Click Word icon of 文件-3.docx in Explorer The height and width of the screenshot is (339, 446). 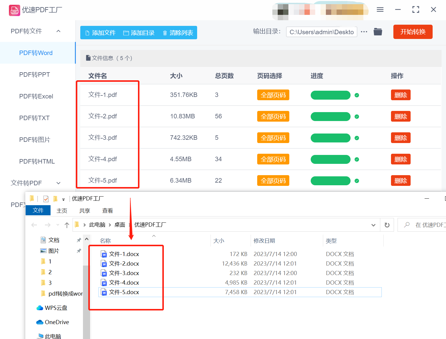click(x=104, y=273)
